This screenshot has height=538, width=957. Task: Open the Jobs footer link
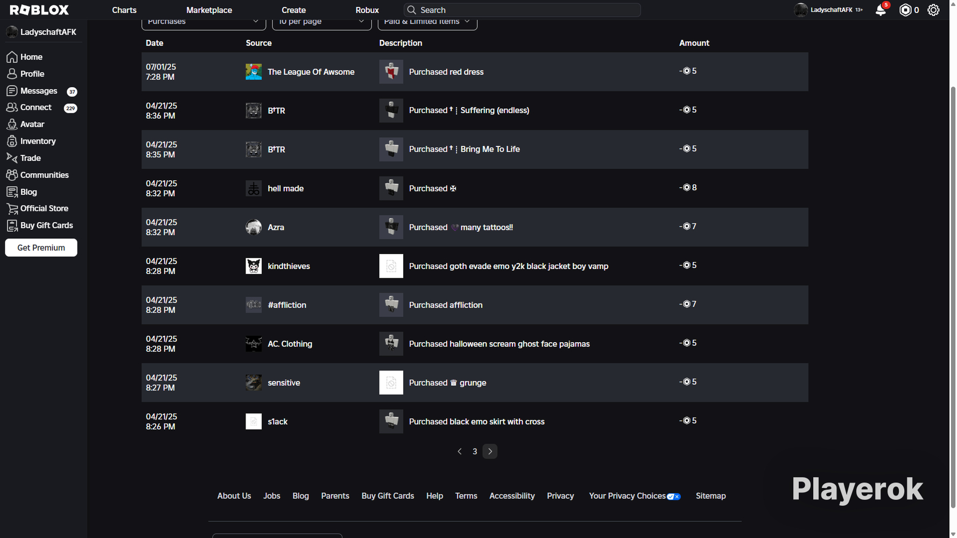click(x=272, y=496)
